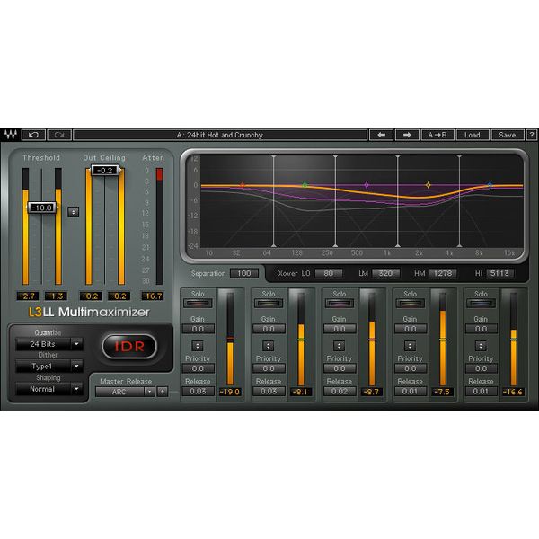Screen dimensions: 539x539
Task: Click the Separation value field
Action: click(243, 273)
